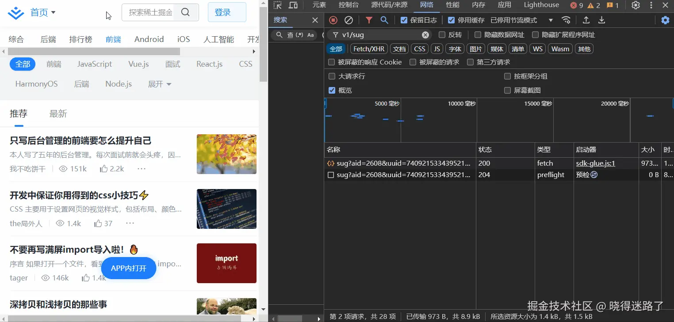The image size is (674, 322).
Task: Click the orange issues count icon
Action: (610, 5)
